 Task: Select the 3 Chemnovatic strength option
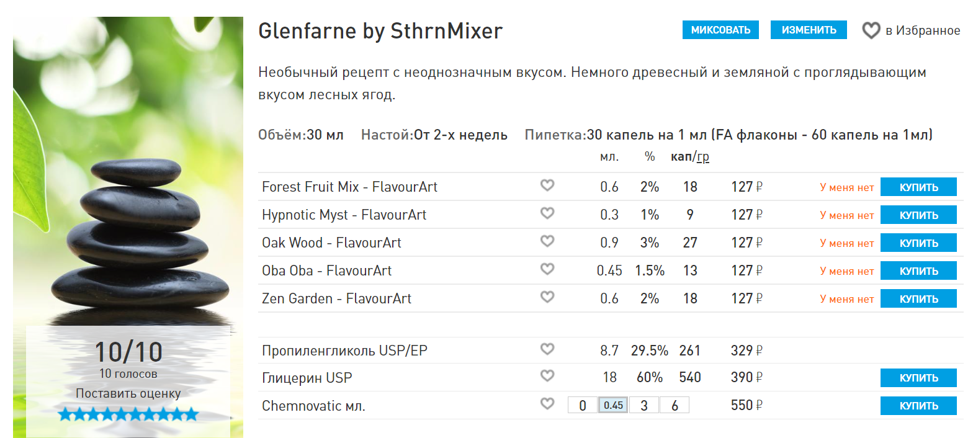tap(644, 406)
